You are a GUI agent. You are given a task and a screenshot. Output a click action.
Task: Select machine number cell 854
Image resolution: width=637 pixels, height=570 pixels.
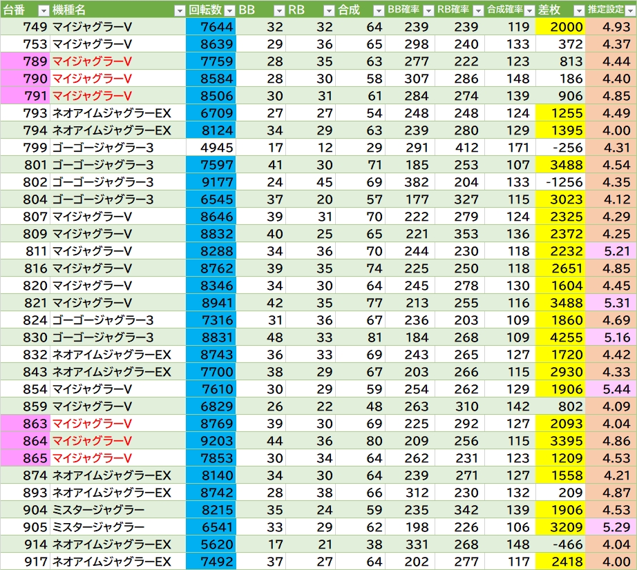click(x=25, y=389)
